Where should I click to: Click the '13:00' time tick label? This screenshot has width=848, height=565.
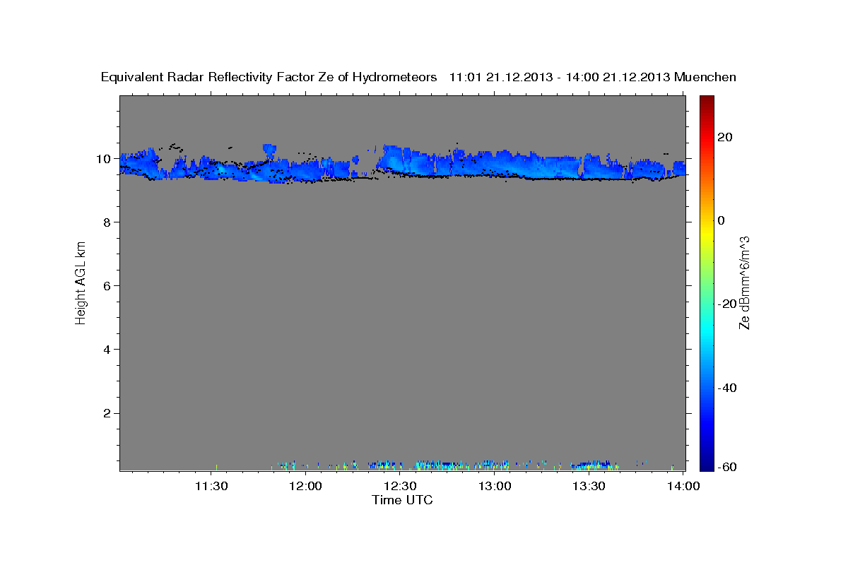pyautogui.click(x=495, y=486)
